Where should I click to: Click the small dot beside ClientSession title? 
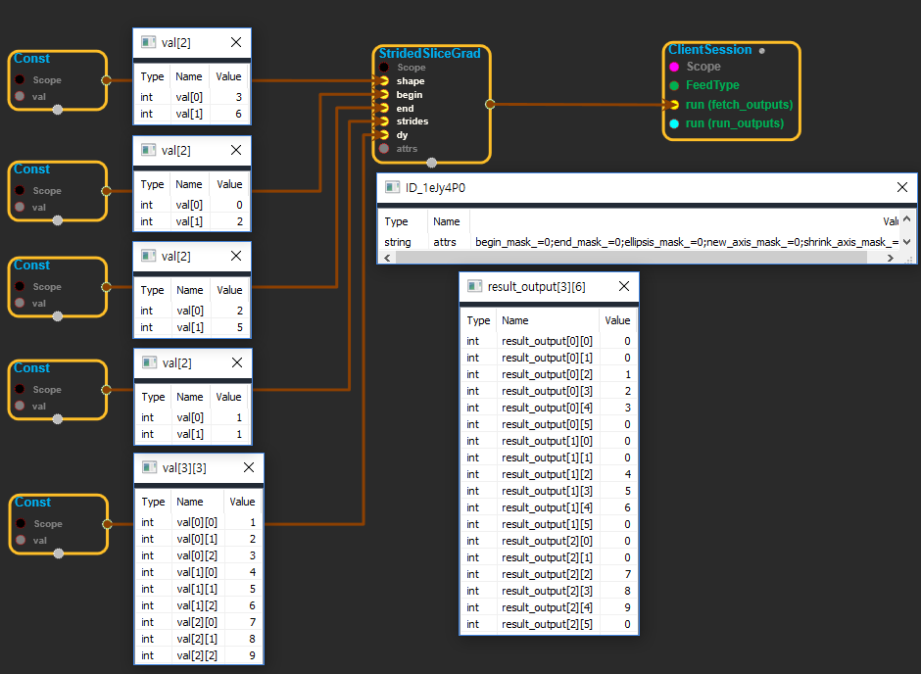tap(761, 50)
